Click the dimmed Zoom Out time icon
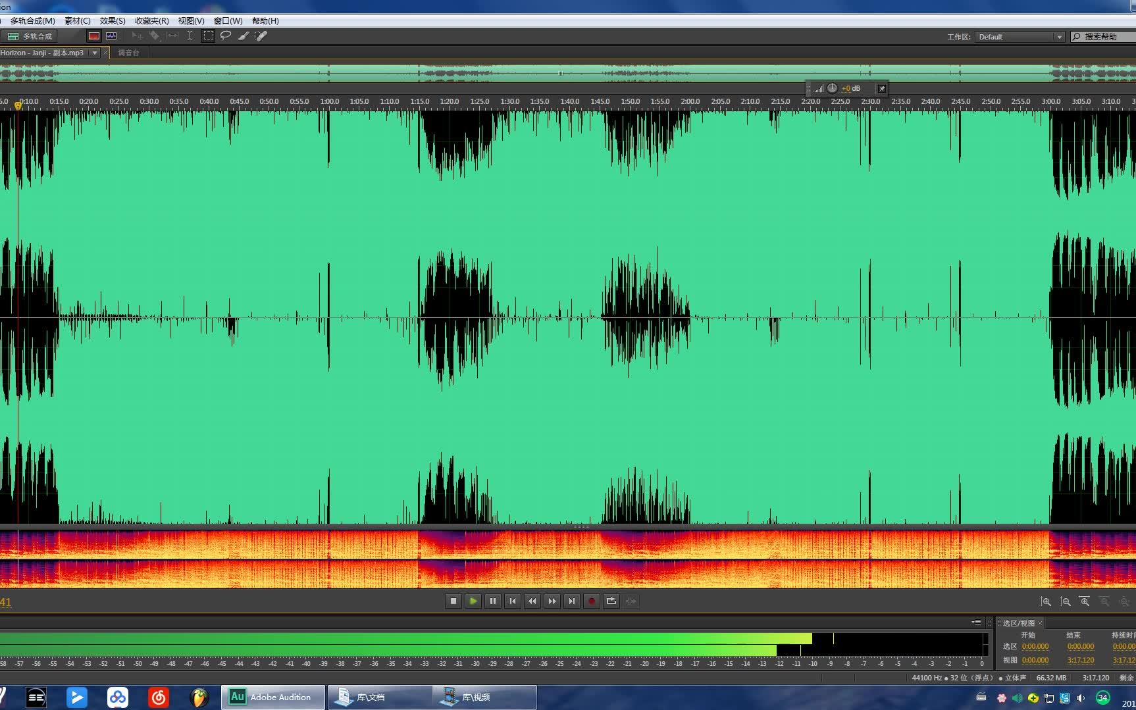The width and height of the screenshot is (1136, 710). 1104,601
